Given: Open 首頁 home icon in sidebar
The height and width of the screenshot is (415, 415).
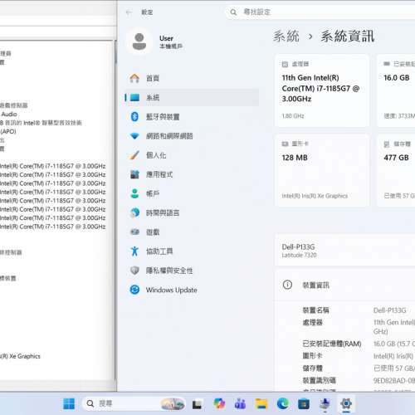Looking at the screenshot, I should click(x=134, y=78).
